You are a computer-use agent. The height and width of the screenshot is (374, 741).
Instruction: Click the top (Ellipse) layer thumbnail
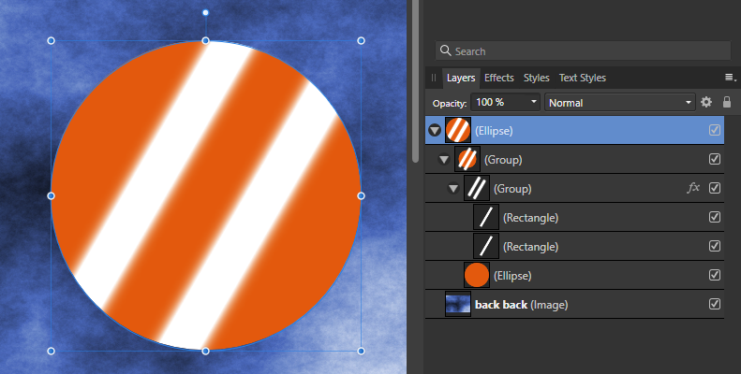tap(458, 130)
